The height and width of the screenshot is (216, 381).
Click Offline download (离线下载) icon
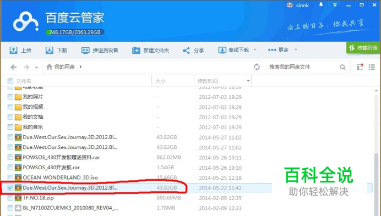(x=222, y=50)
